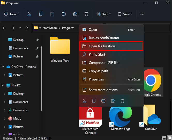The height and width of the screenshot is (140, 172).
Task: Click the New button
Action: [x=11, y=14]
